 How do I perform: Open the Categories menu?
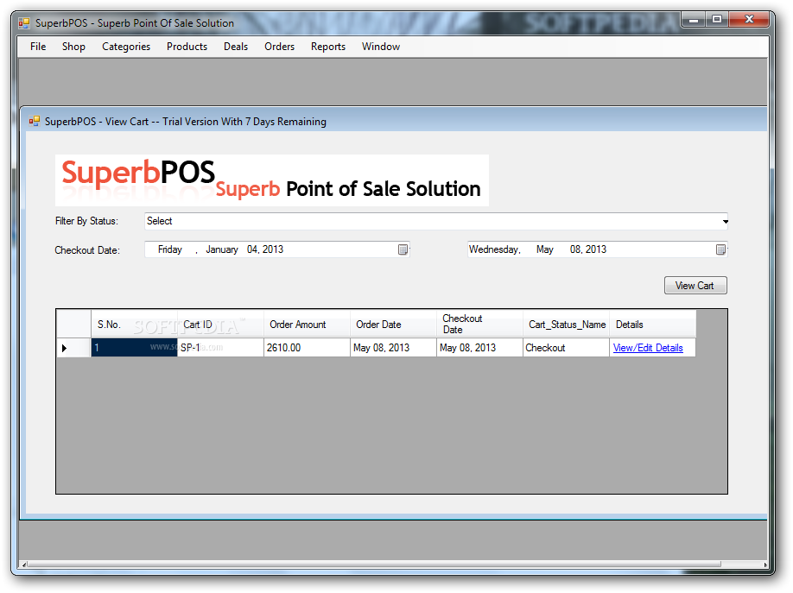(126, 47)
